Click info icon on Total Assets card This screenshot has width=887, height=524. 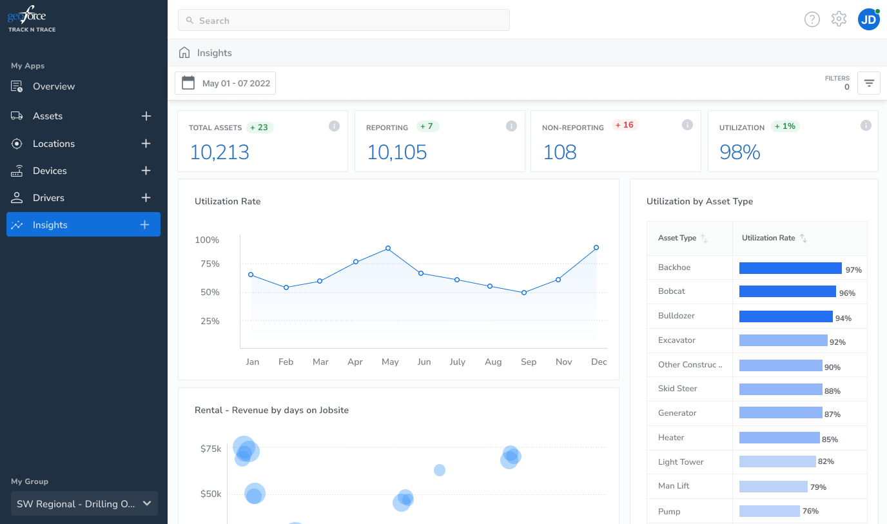(x=334, y=126)
